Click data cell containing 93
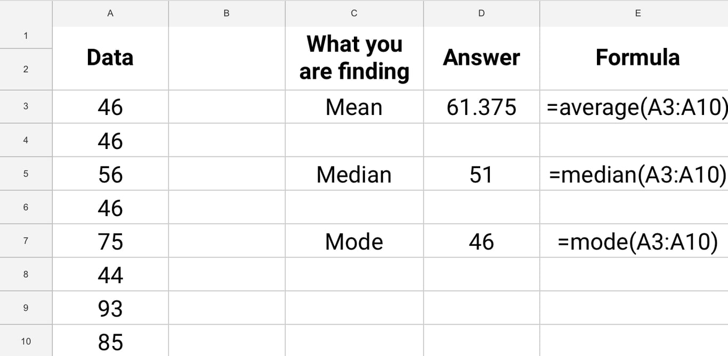Image resolution: width=728 pixels, height=356 pixels. click(110, 308)
